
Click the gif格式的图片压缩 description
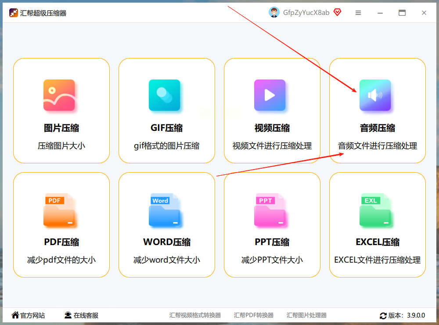(x=166, y=146)
